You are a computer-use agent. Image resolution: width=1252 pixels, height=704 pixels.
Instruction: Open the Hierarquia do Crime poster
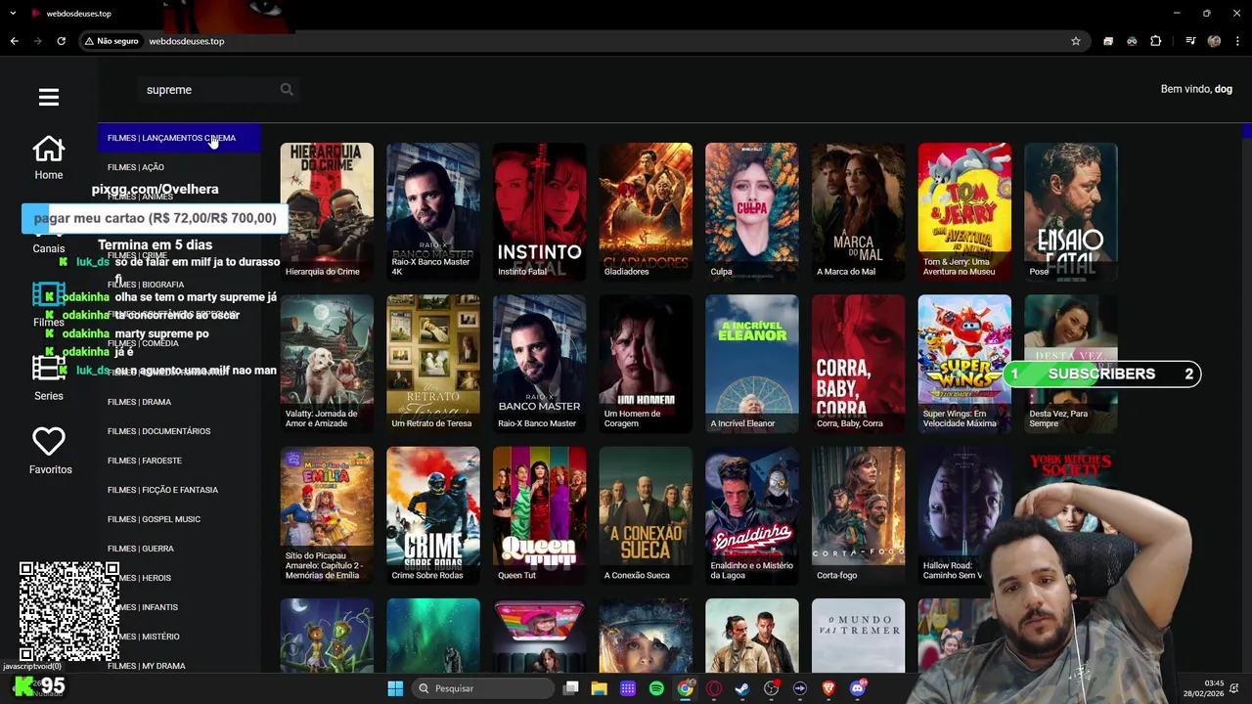[327, 211]
